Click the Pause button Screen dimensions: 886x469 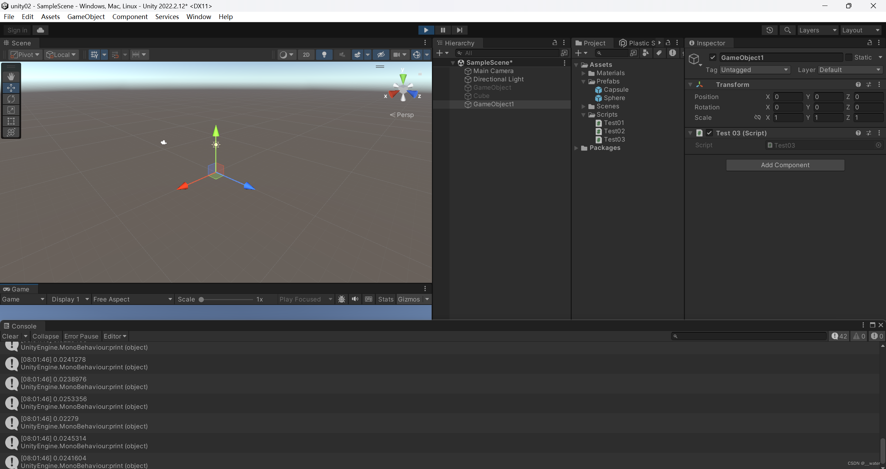443,30
